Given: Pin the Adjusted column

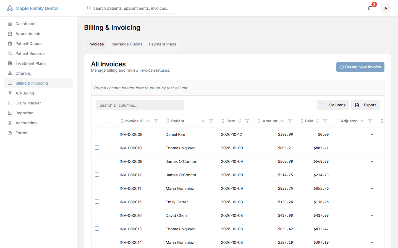Looking at the screenshot, I should [x=362, y=121].
